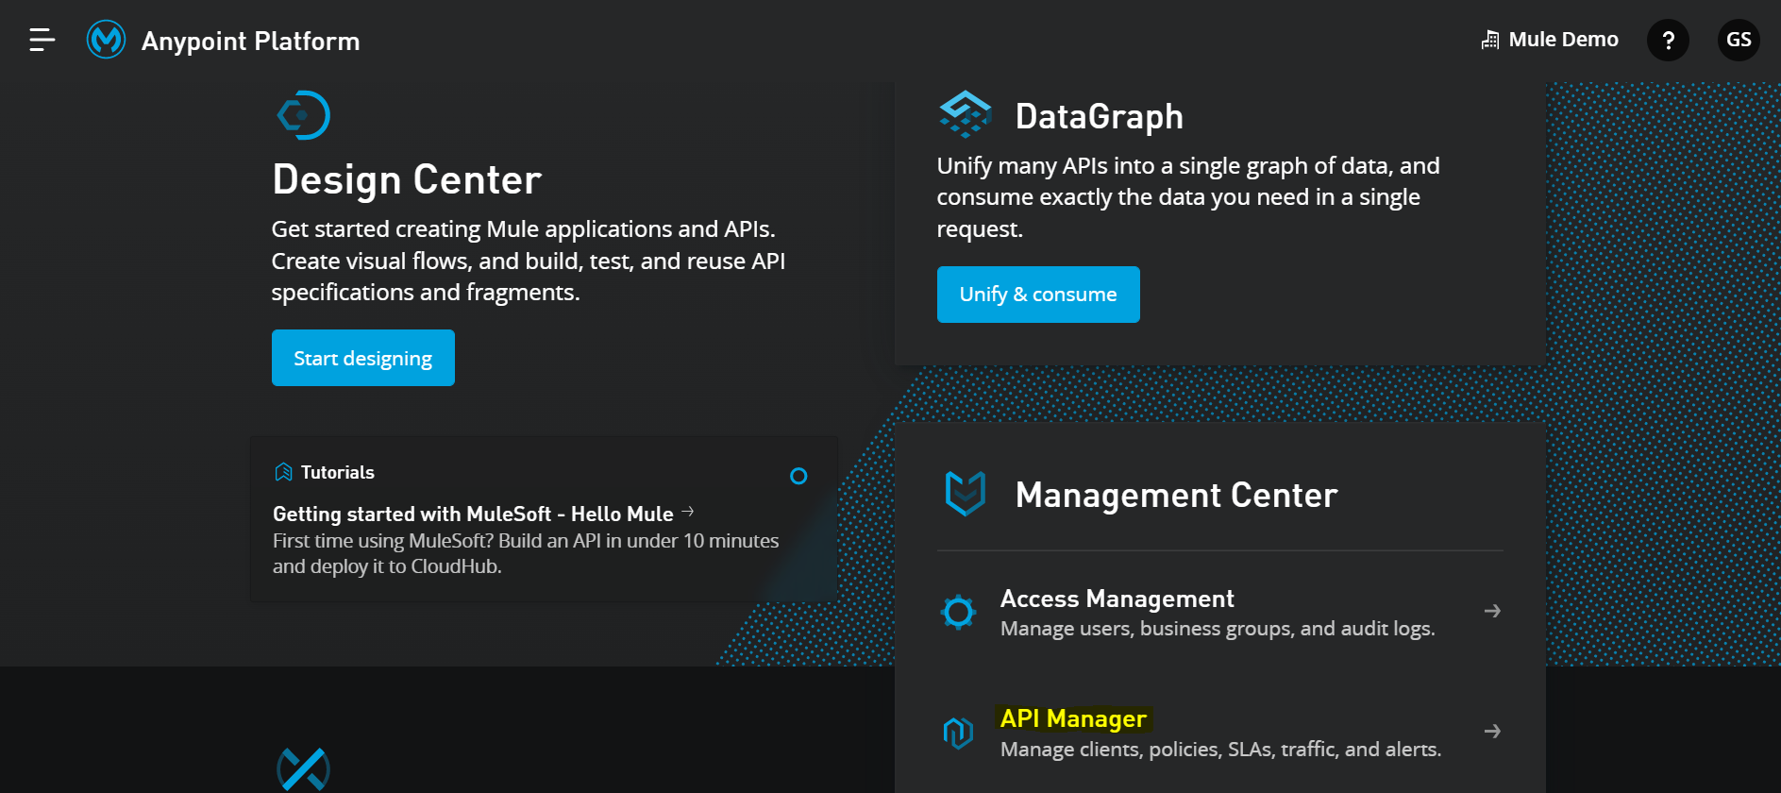Click the Hello Mule tutorial description text
The height and width of the screenshot is (793, 1781).
tap(526, 553)
